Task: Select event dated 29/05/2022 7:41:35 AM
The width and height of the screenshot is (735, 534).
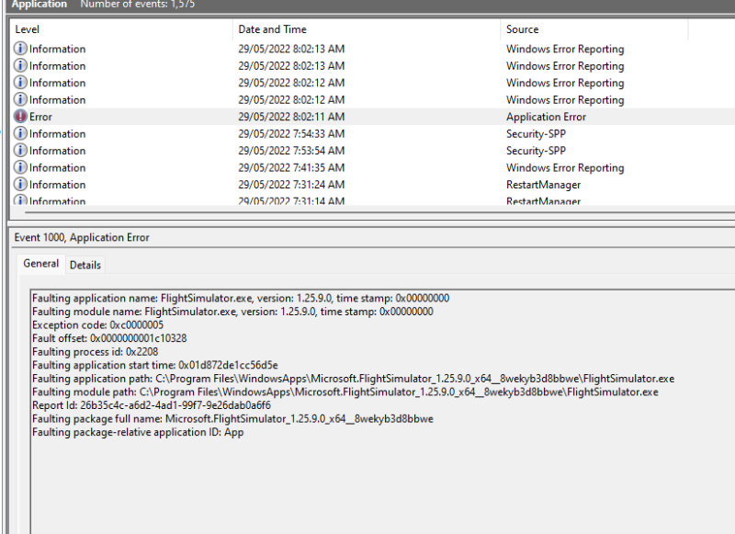Action: pyautogui.click(x=291, y=167)
